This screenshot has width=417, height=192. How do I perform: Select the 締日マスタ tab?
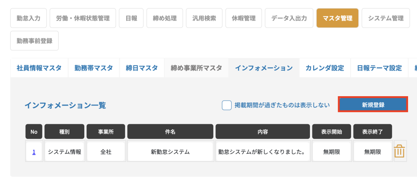[142, 68]
